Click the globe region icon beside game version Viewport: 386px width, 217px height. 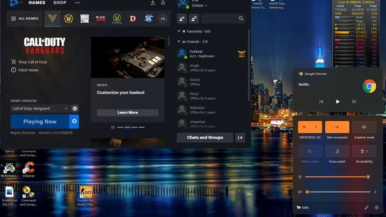click(75, 108)
